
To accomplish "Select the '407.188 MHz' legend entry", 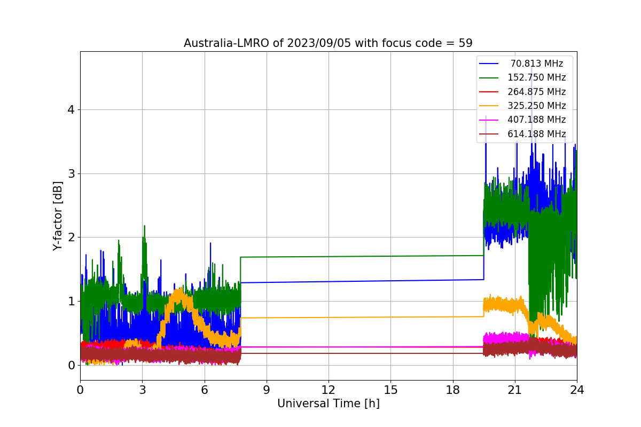I will coord(537,120).
